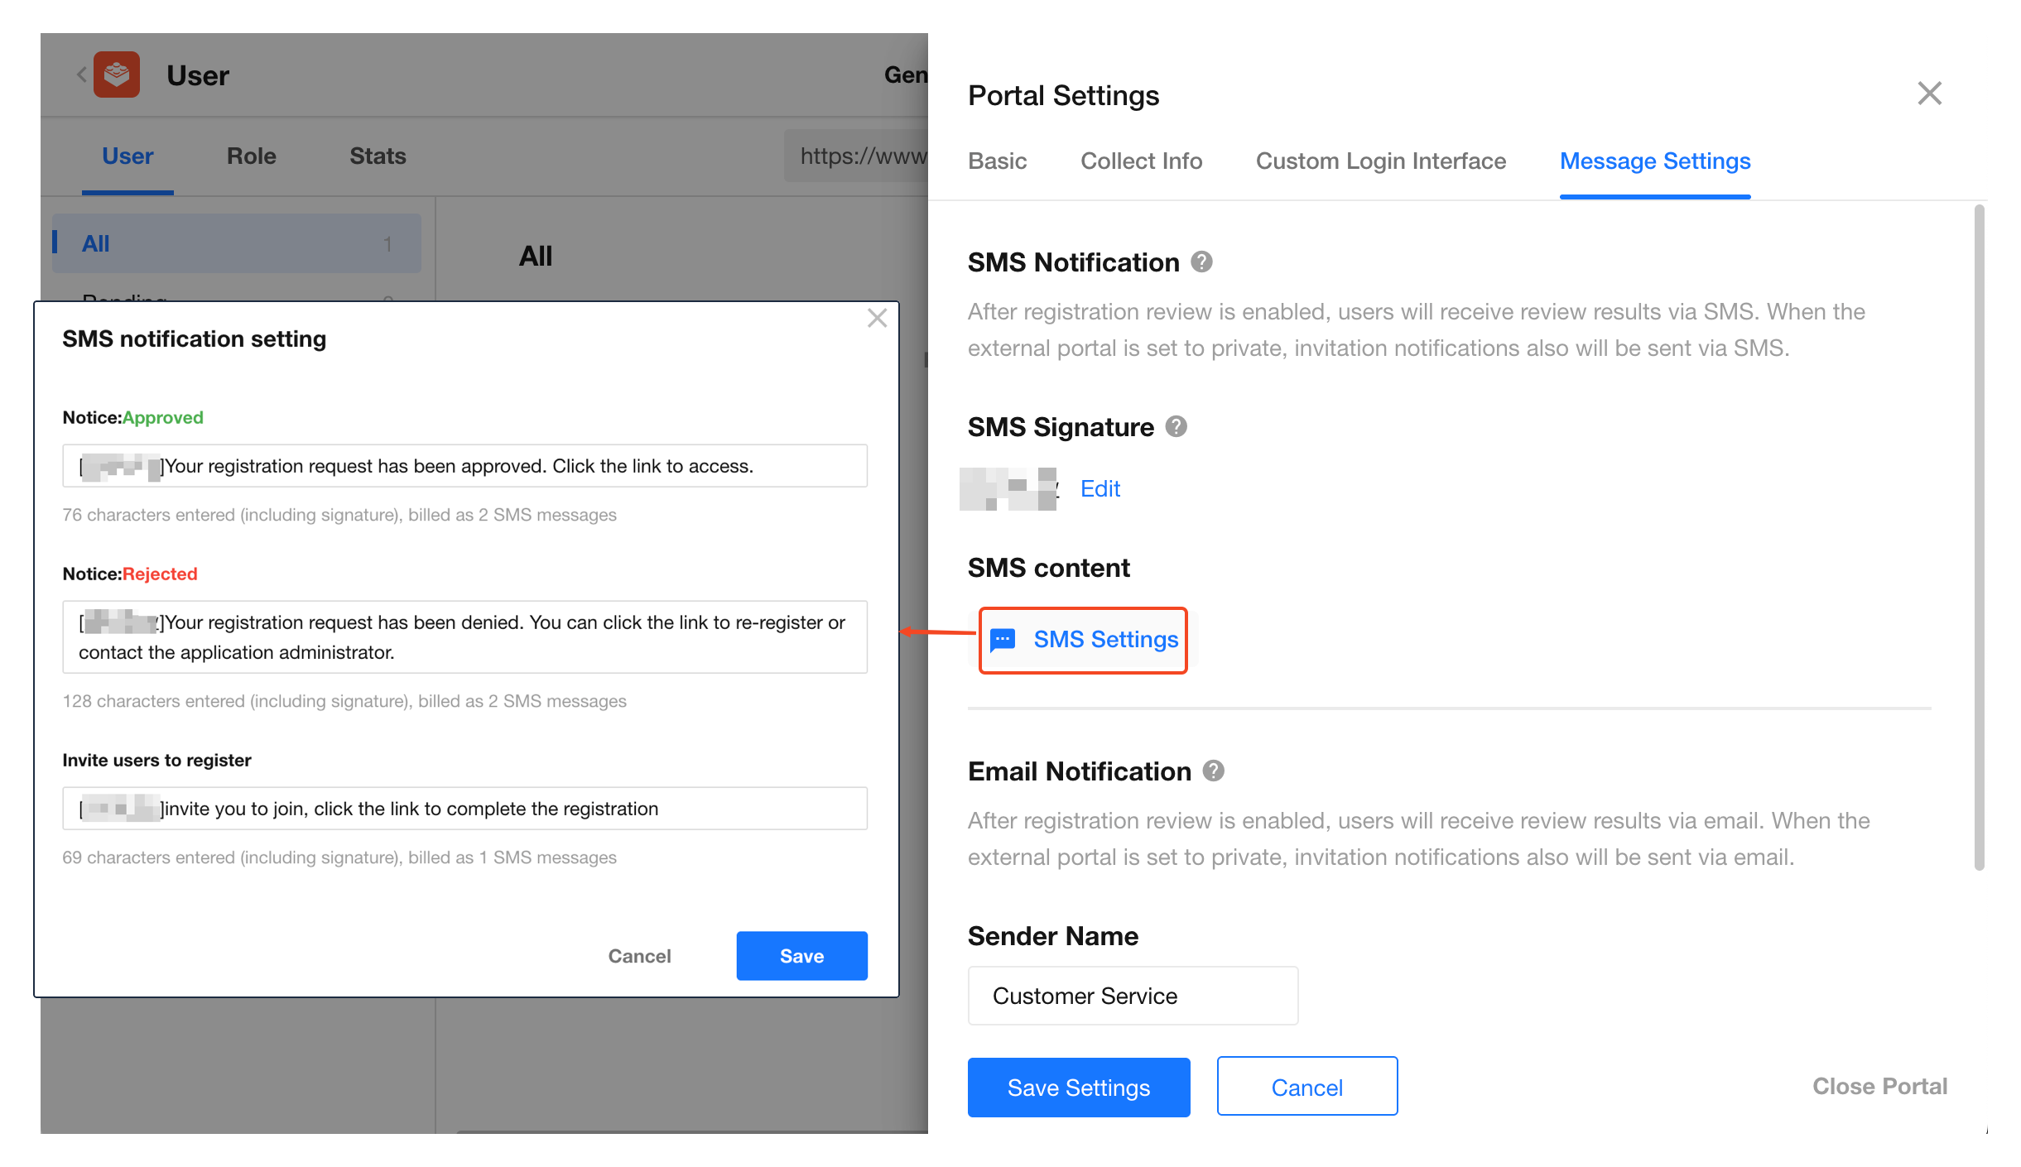Click the SMS Signature help icon
The image size is (2021, 1167).
click(1176, 427)
